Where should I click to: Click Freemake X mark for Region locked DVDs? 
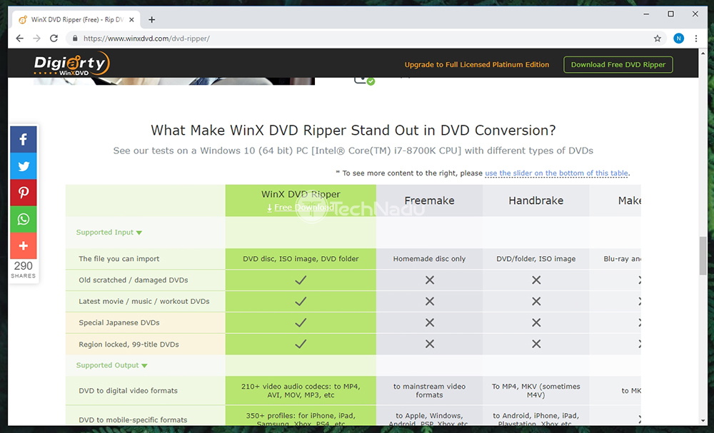429,344
